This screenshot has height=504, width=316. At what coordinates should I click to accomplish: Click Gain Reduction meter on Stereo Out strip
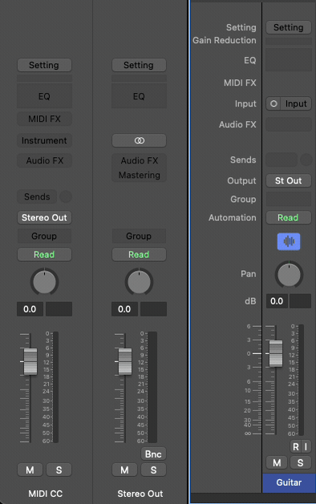click(x=139, y=79)
